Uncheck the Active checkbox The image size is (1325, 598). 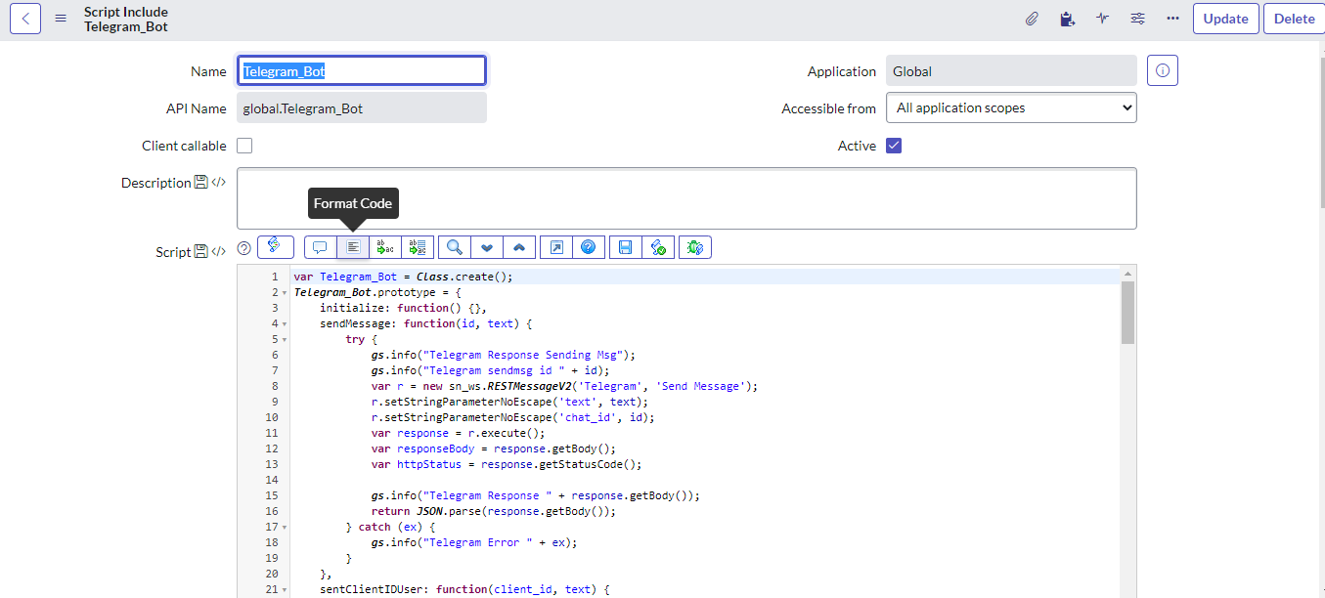coord(894,146)
